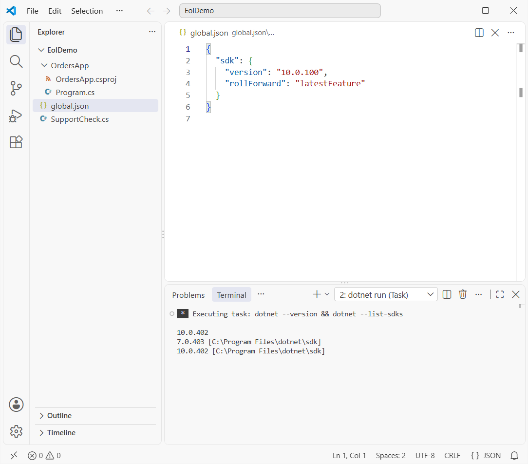
Task: Open the Notifications bell
Action: coord(514,456)
